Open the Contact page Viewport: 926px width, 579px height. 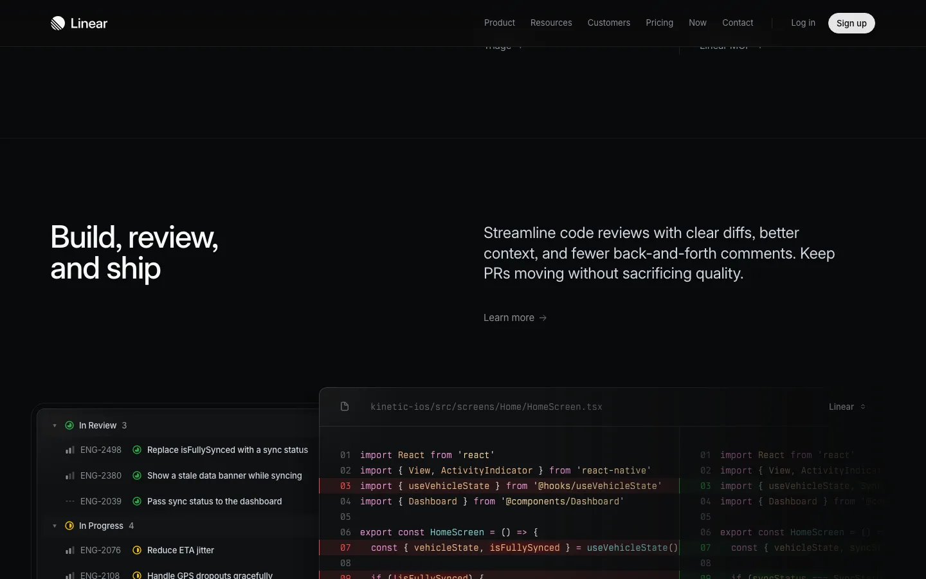[x=738, y=23]
